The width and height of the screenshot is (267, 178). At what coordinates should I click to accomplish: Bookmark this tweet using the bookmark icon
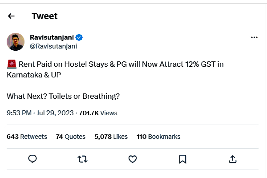pyautogui.click(x=182, y=159)
